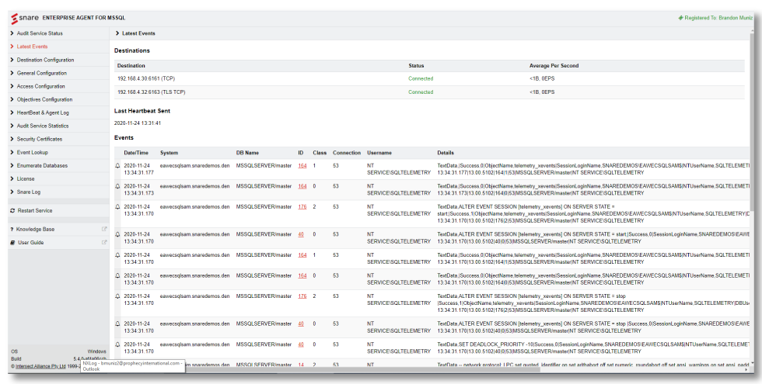
Task: Open ID 164 link of 13:34:31.177 event
Action: tap(302, 166)
